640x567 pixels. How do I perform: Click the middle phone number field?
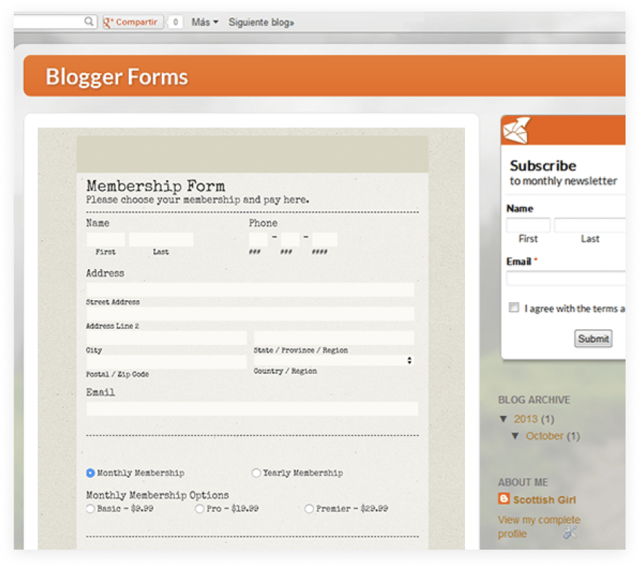tap(290, 239)
